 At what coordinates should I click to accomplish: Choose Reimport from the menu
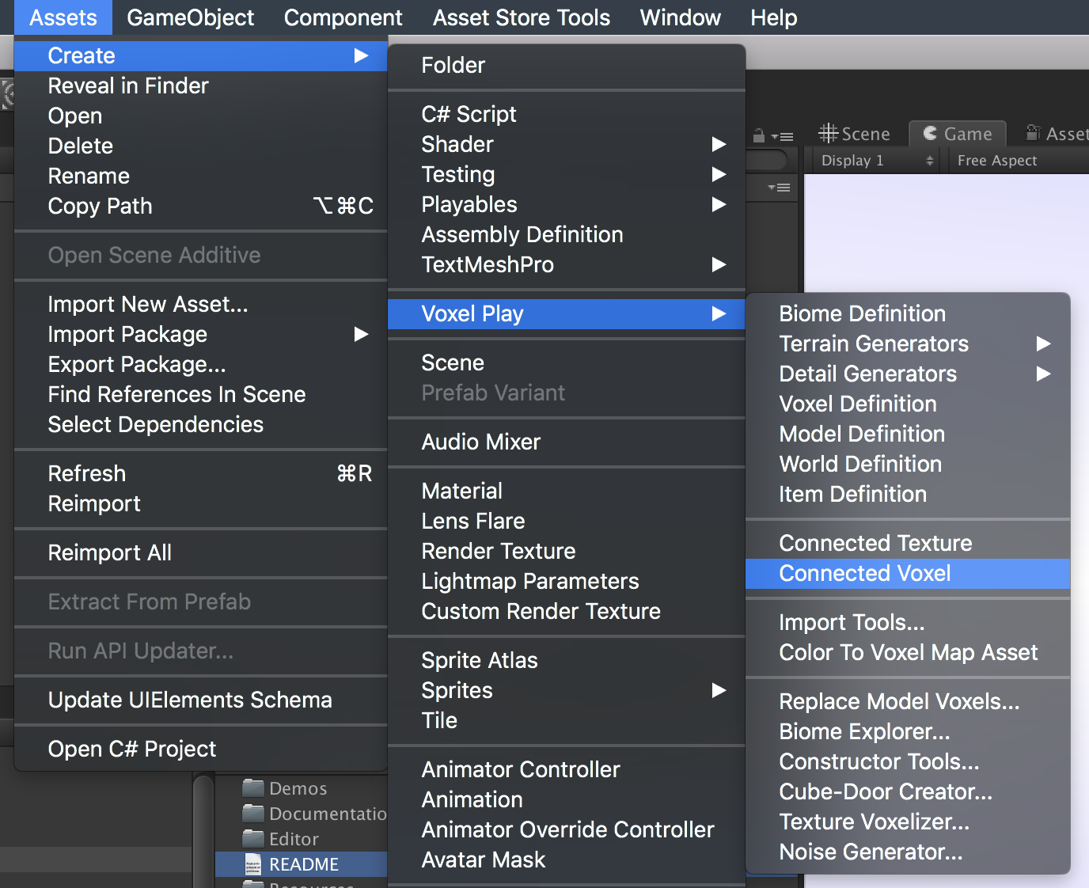click(201, 503)
